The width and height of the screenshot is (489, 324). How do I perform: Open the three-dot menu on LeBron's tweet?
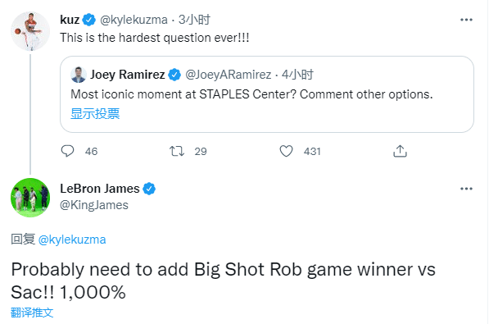(466, 189)
